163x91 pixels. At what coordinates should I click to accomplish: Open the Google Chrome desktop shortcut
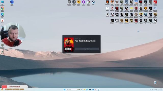(2, 8)
